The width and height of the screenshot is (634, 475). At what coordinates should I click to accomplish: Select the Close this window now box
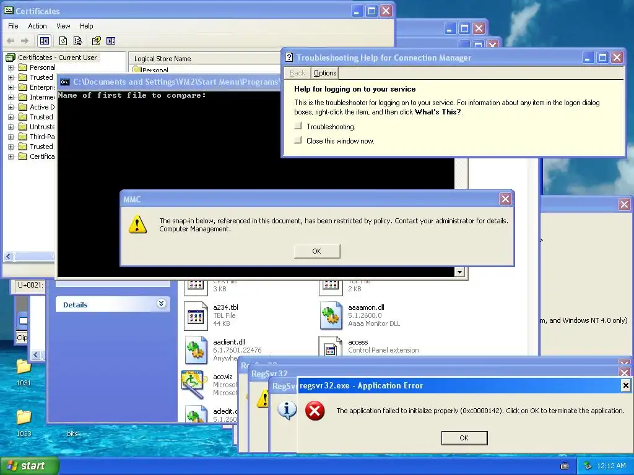click(x=298, y=140)
